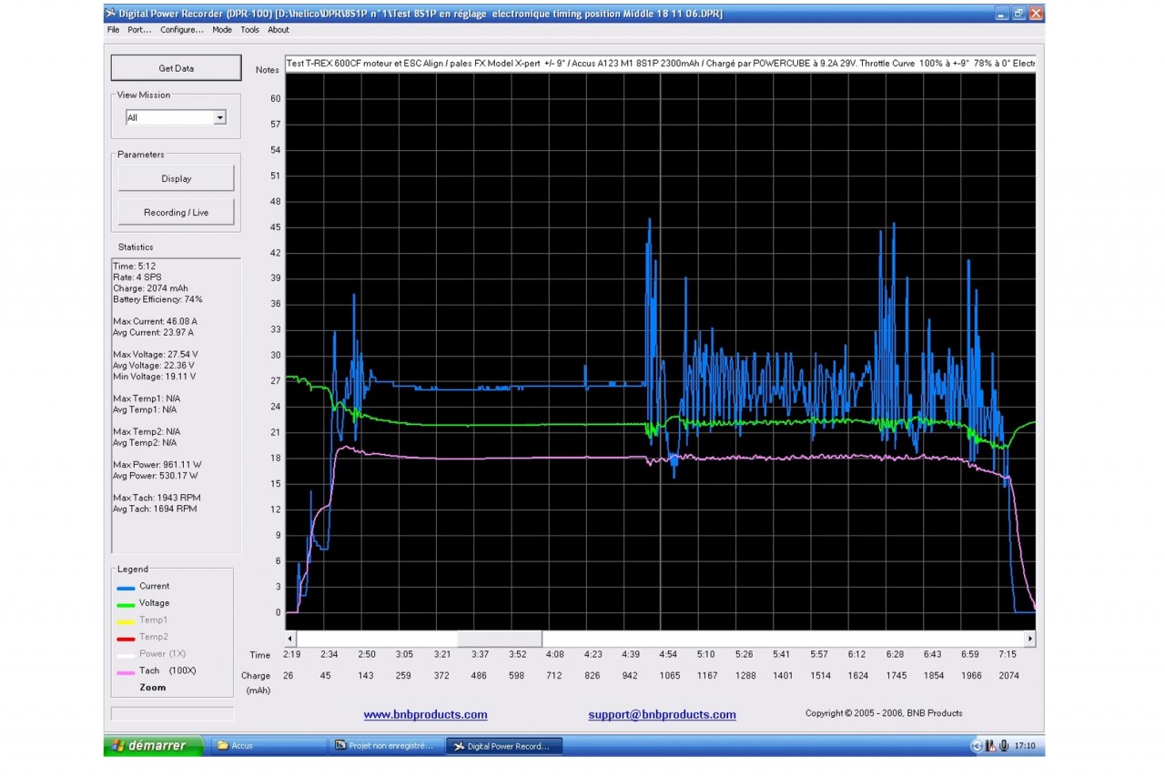Click the green Voltage legend swatch
1165x776 pixels.
(x=126, y=605)
